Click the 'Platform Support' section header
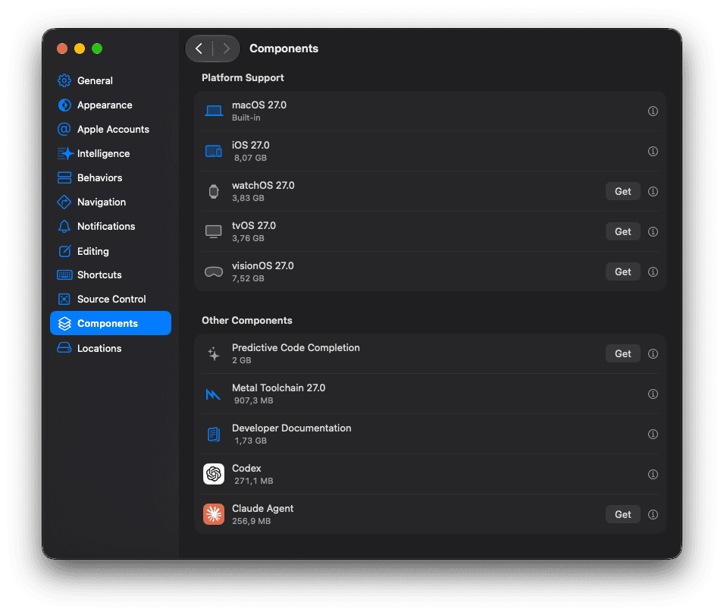The width and height of the screenshot is (724, 615). (x=243, y=77)
